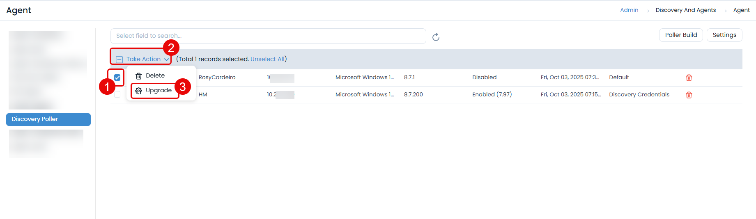Go to Admin in the breadcrumb
This screenshot has height=219, width=756.
629,10
